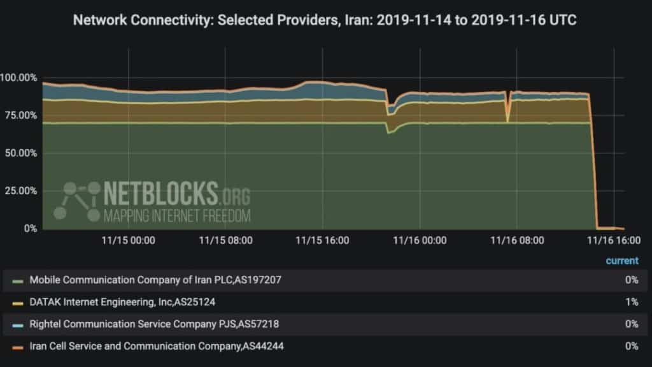Toggle Rightel Communication Service Company series

click(154, 324)
